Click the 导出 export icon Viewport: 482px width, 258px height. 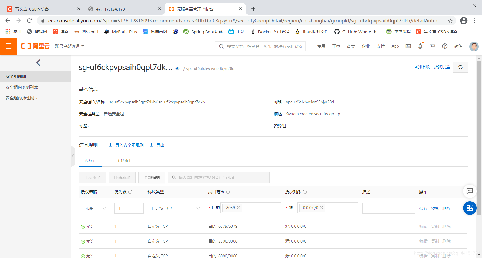pos(152,145)
